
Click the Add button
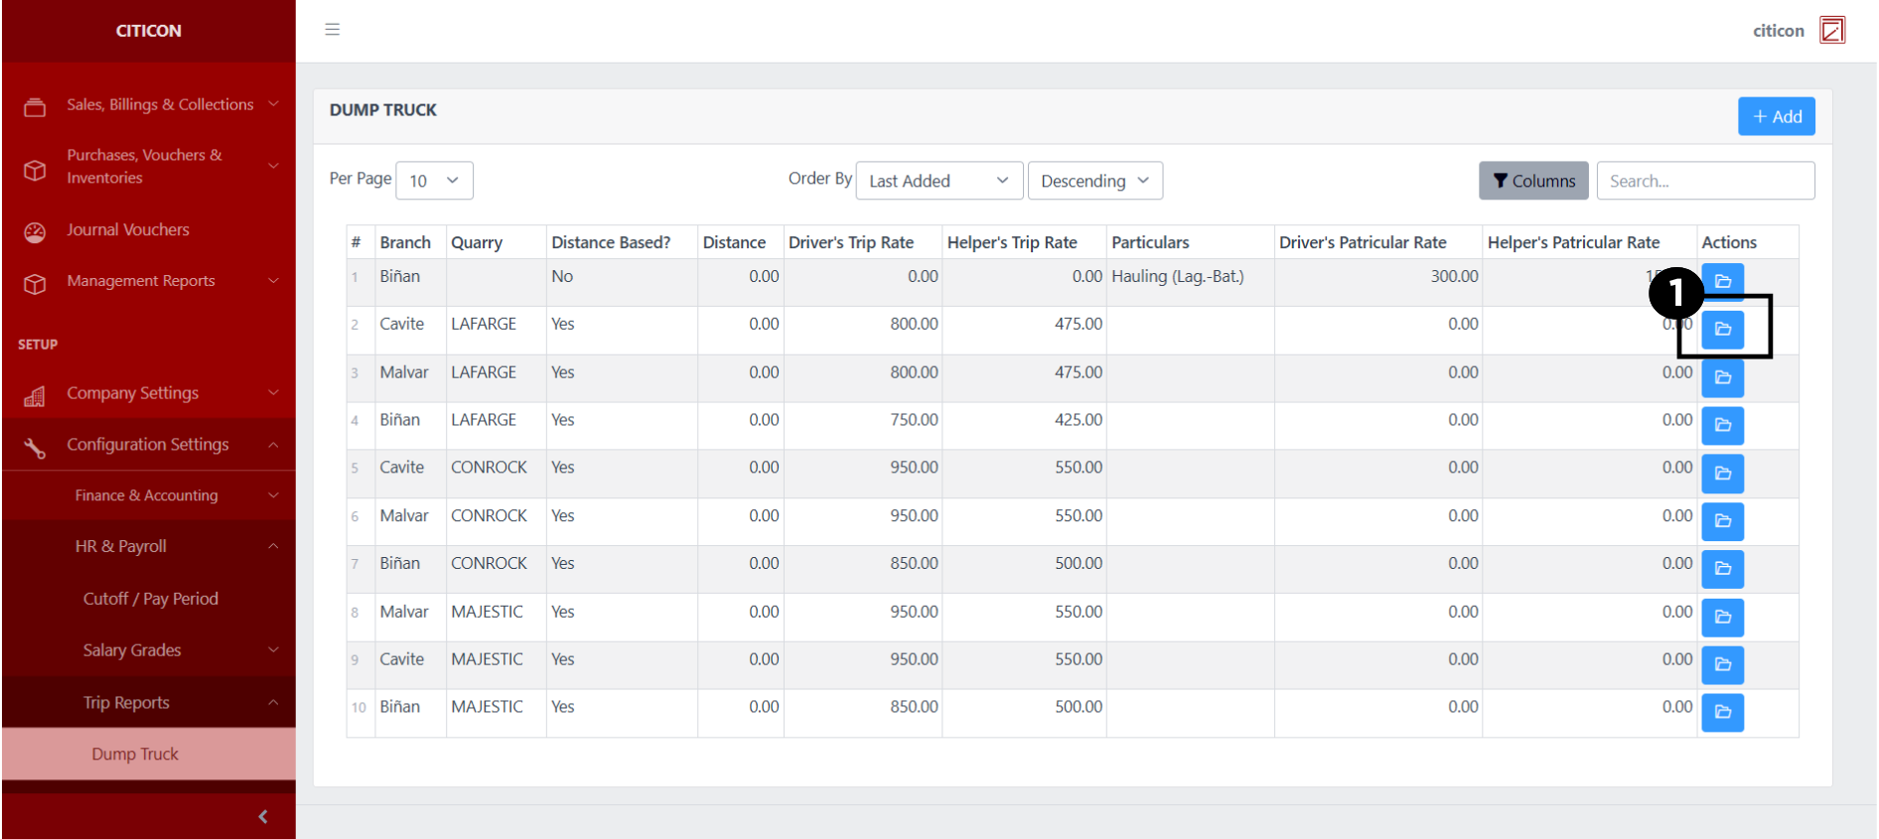(1776, 116)
